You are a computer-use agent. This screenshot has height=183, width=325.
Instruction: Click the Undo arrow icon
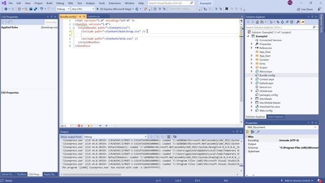click(x=42, y=9)
